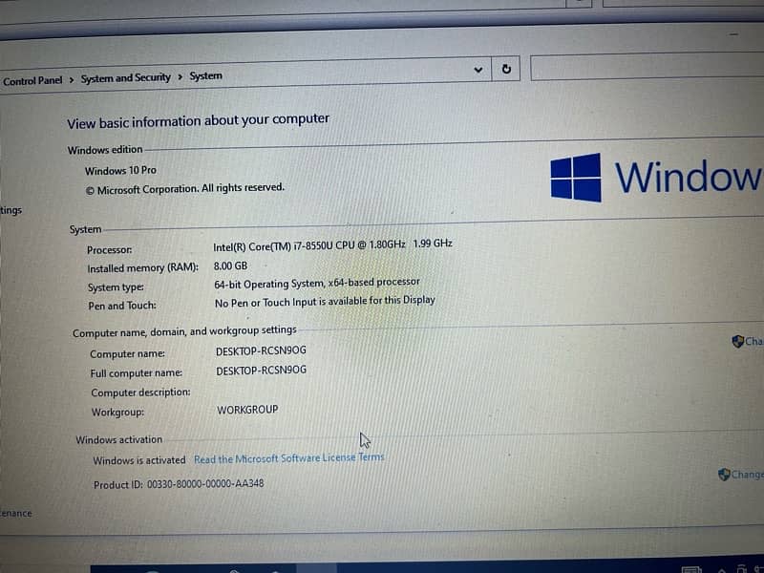This screenshot has width=764, height=573.
Task: Click the blue Windows logo
Action: coord(576,178)
